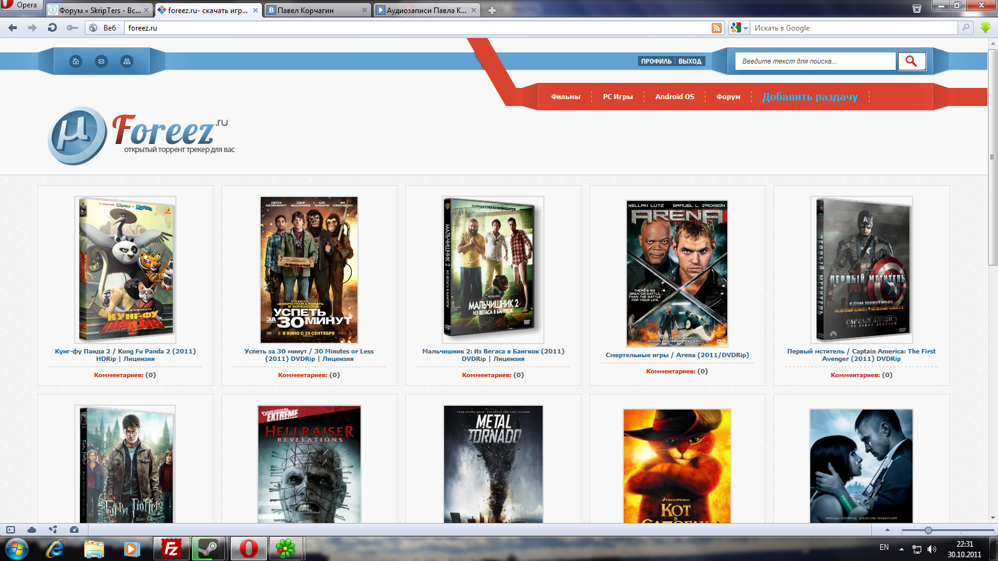Click the Kung Fu Panda 2 poster
Viewport: 998px width, 561px height.
[x=125, y=270]
